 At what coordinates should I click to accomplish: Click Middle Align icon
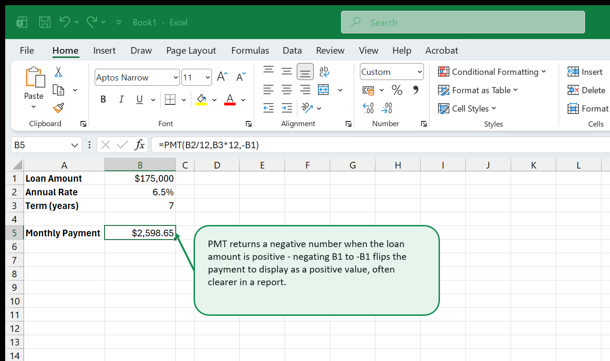pyautogui.click(x=287, y=71)
